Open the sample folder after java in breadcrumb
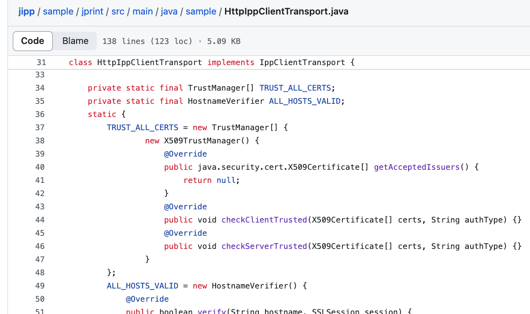530x314 pixels. (x=201, y=11)
